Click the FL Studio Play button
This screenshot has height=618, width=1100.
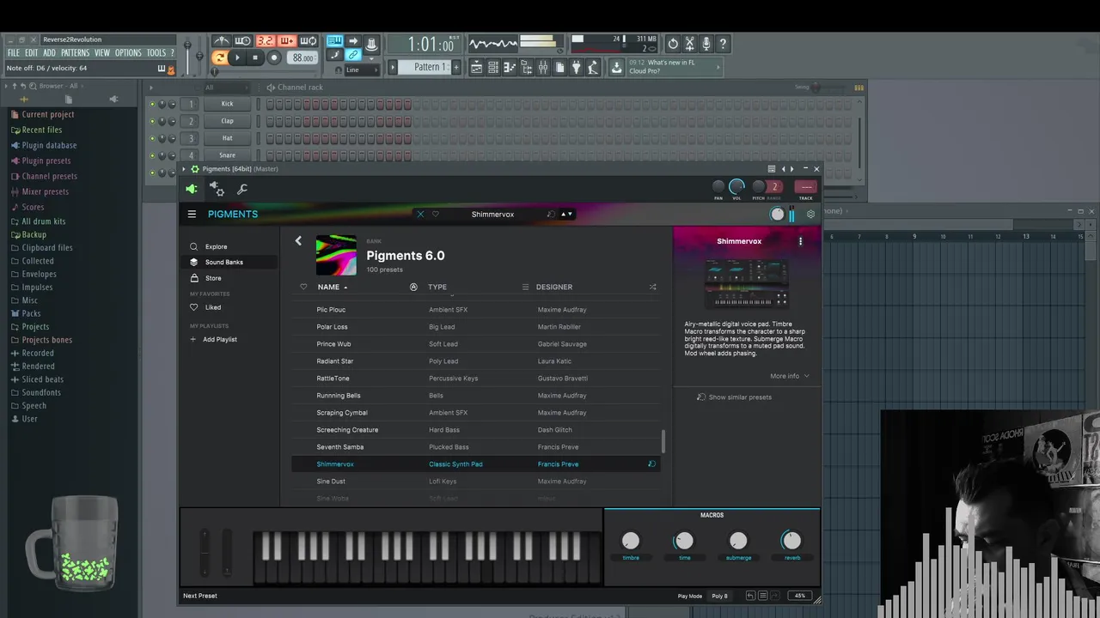(237, 58)
